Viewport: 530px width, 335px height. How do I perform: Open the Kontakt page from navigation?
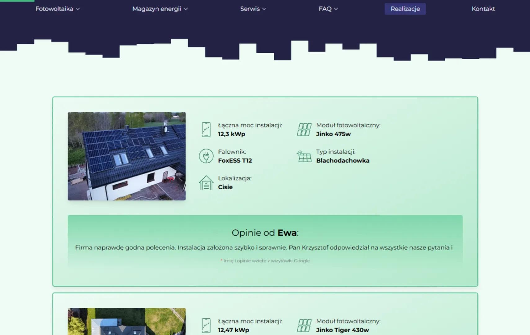[x=483, y=9]
